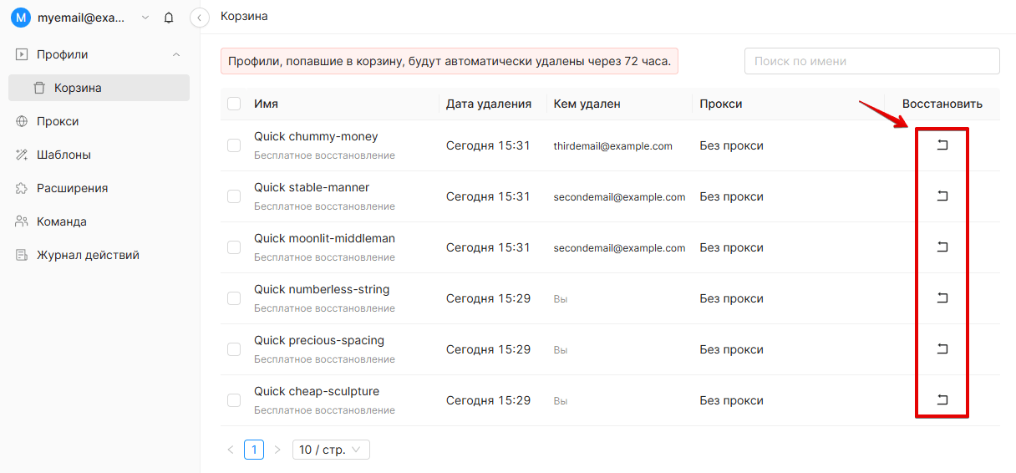The image size is (1016, 473).
Task: Open notifications bell icon
Action: pyautogui.click(x=169, y=18)
